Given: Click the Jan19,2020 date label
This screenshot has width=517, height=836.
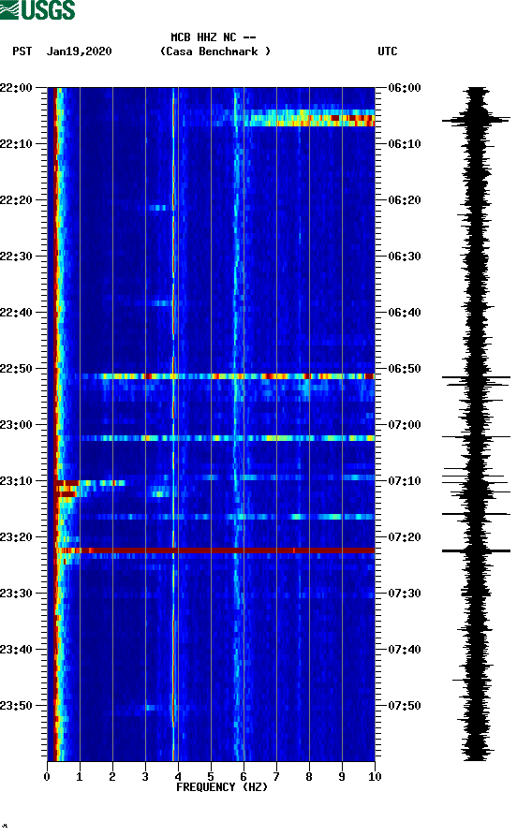Looking at the screenshot, I should click(79, 51).
